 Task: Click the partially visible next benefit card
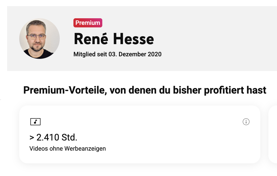[x=273, y=134]
